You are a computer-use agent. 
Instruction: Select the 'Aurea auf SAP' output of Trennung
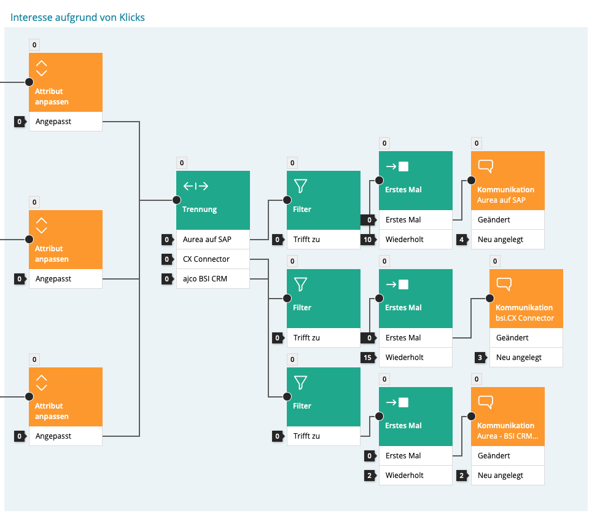click(212, 240)
